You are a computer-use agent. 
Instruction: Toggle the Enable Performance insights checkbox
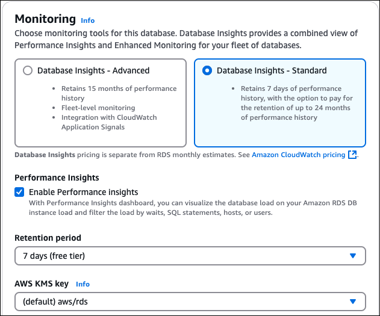pos(20,192)
